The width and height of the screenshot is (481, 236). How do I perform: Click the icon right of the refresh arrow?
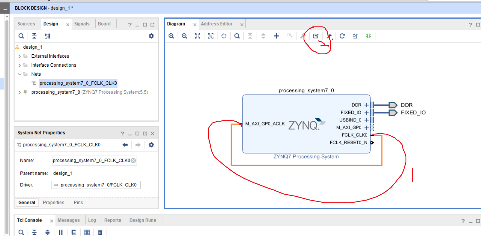[x=355, y=36]
